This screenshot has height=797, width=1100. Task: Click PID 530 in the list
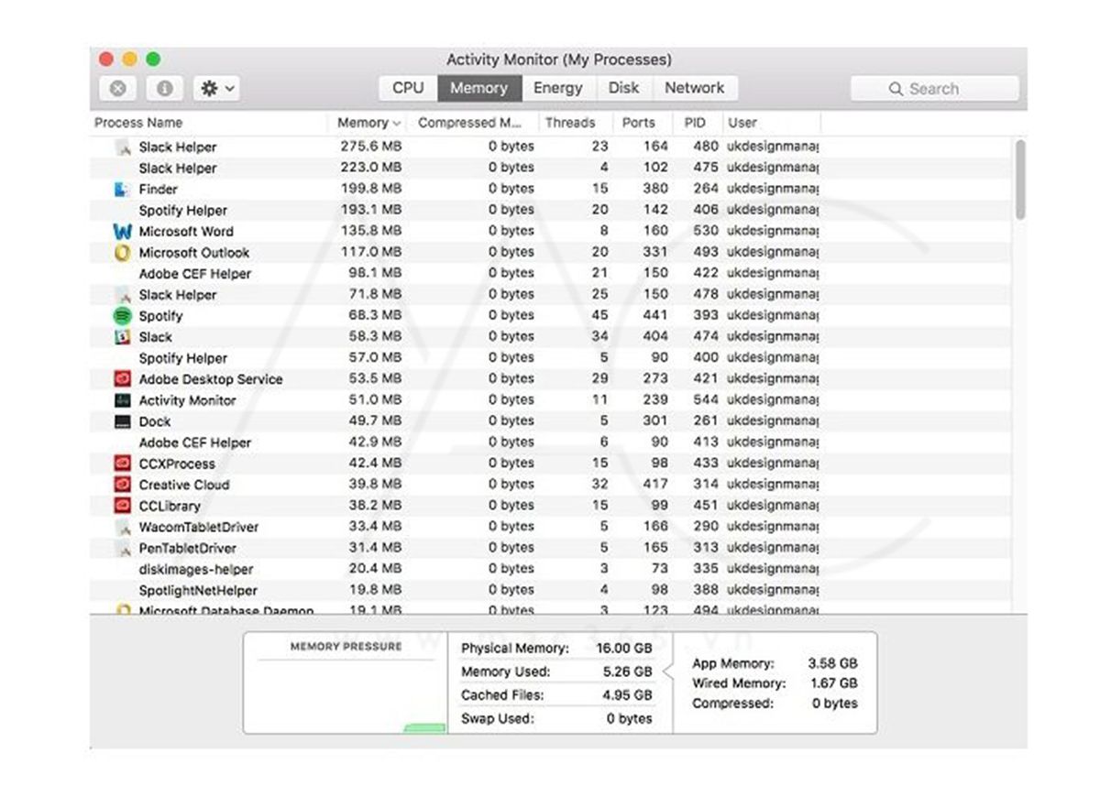point(706,231)
